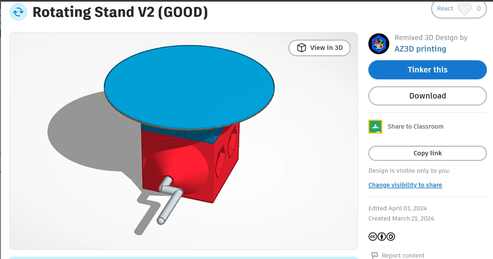This screenshot has width=493, height=259.
Task: Click the cube icon in View in 3D
Action: point(302,48)
